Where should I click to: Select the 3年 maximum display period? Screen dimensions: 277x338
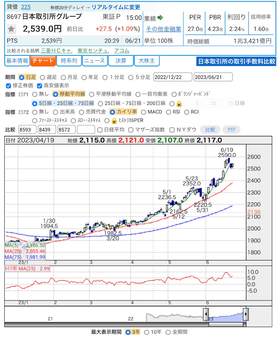[128, 332]
